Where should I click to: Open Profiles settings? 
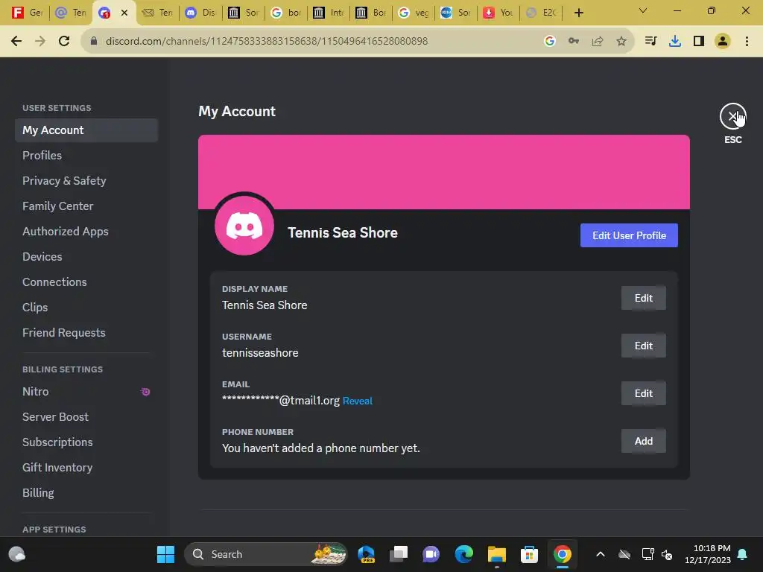[x=86, y=155]
